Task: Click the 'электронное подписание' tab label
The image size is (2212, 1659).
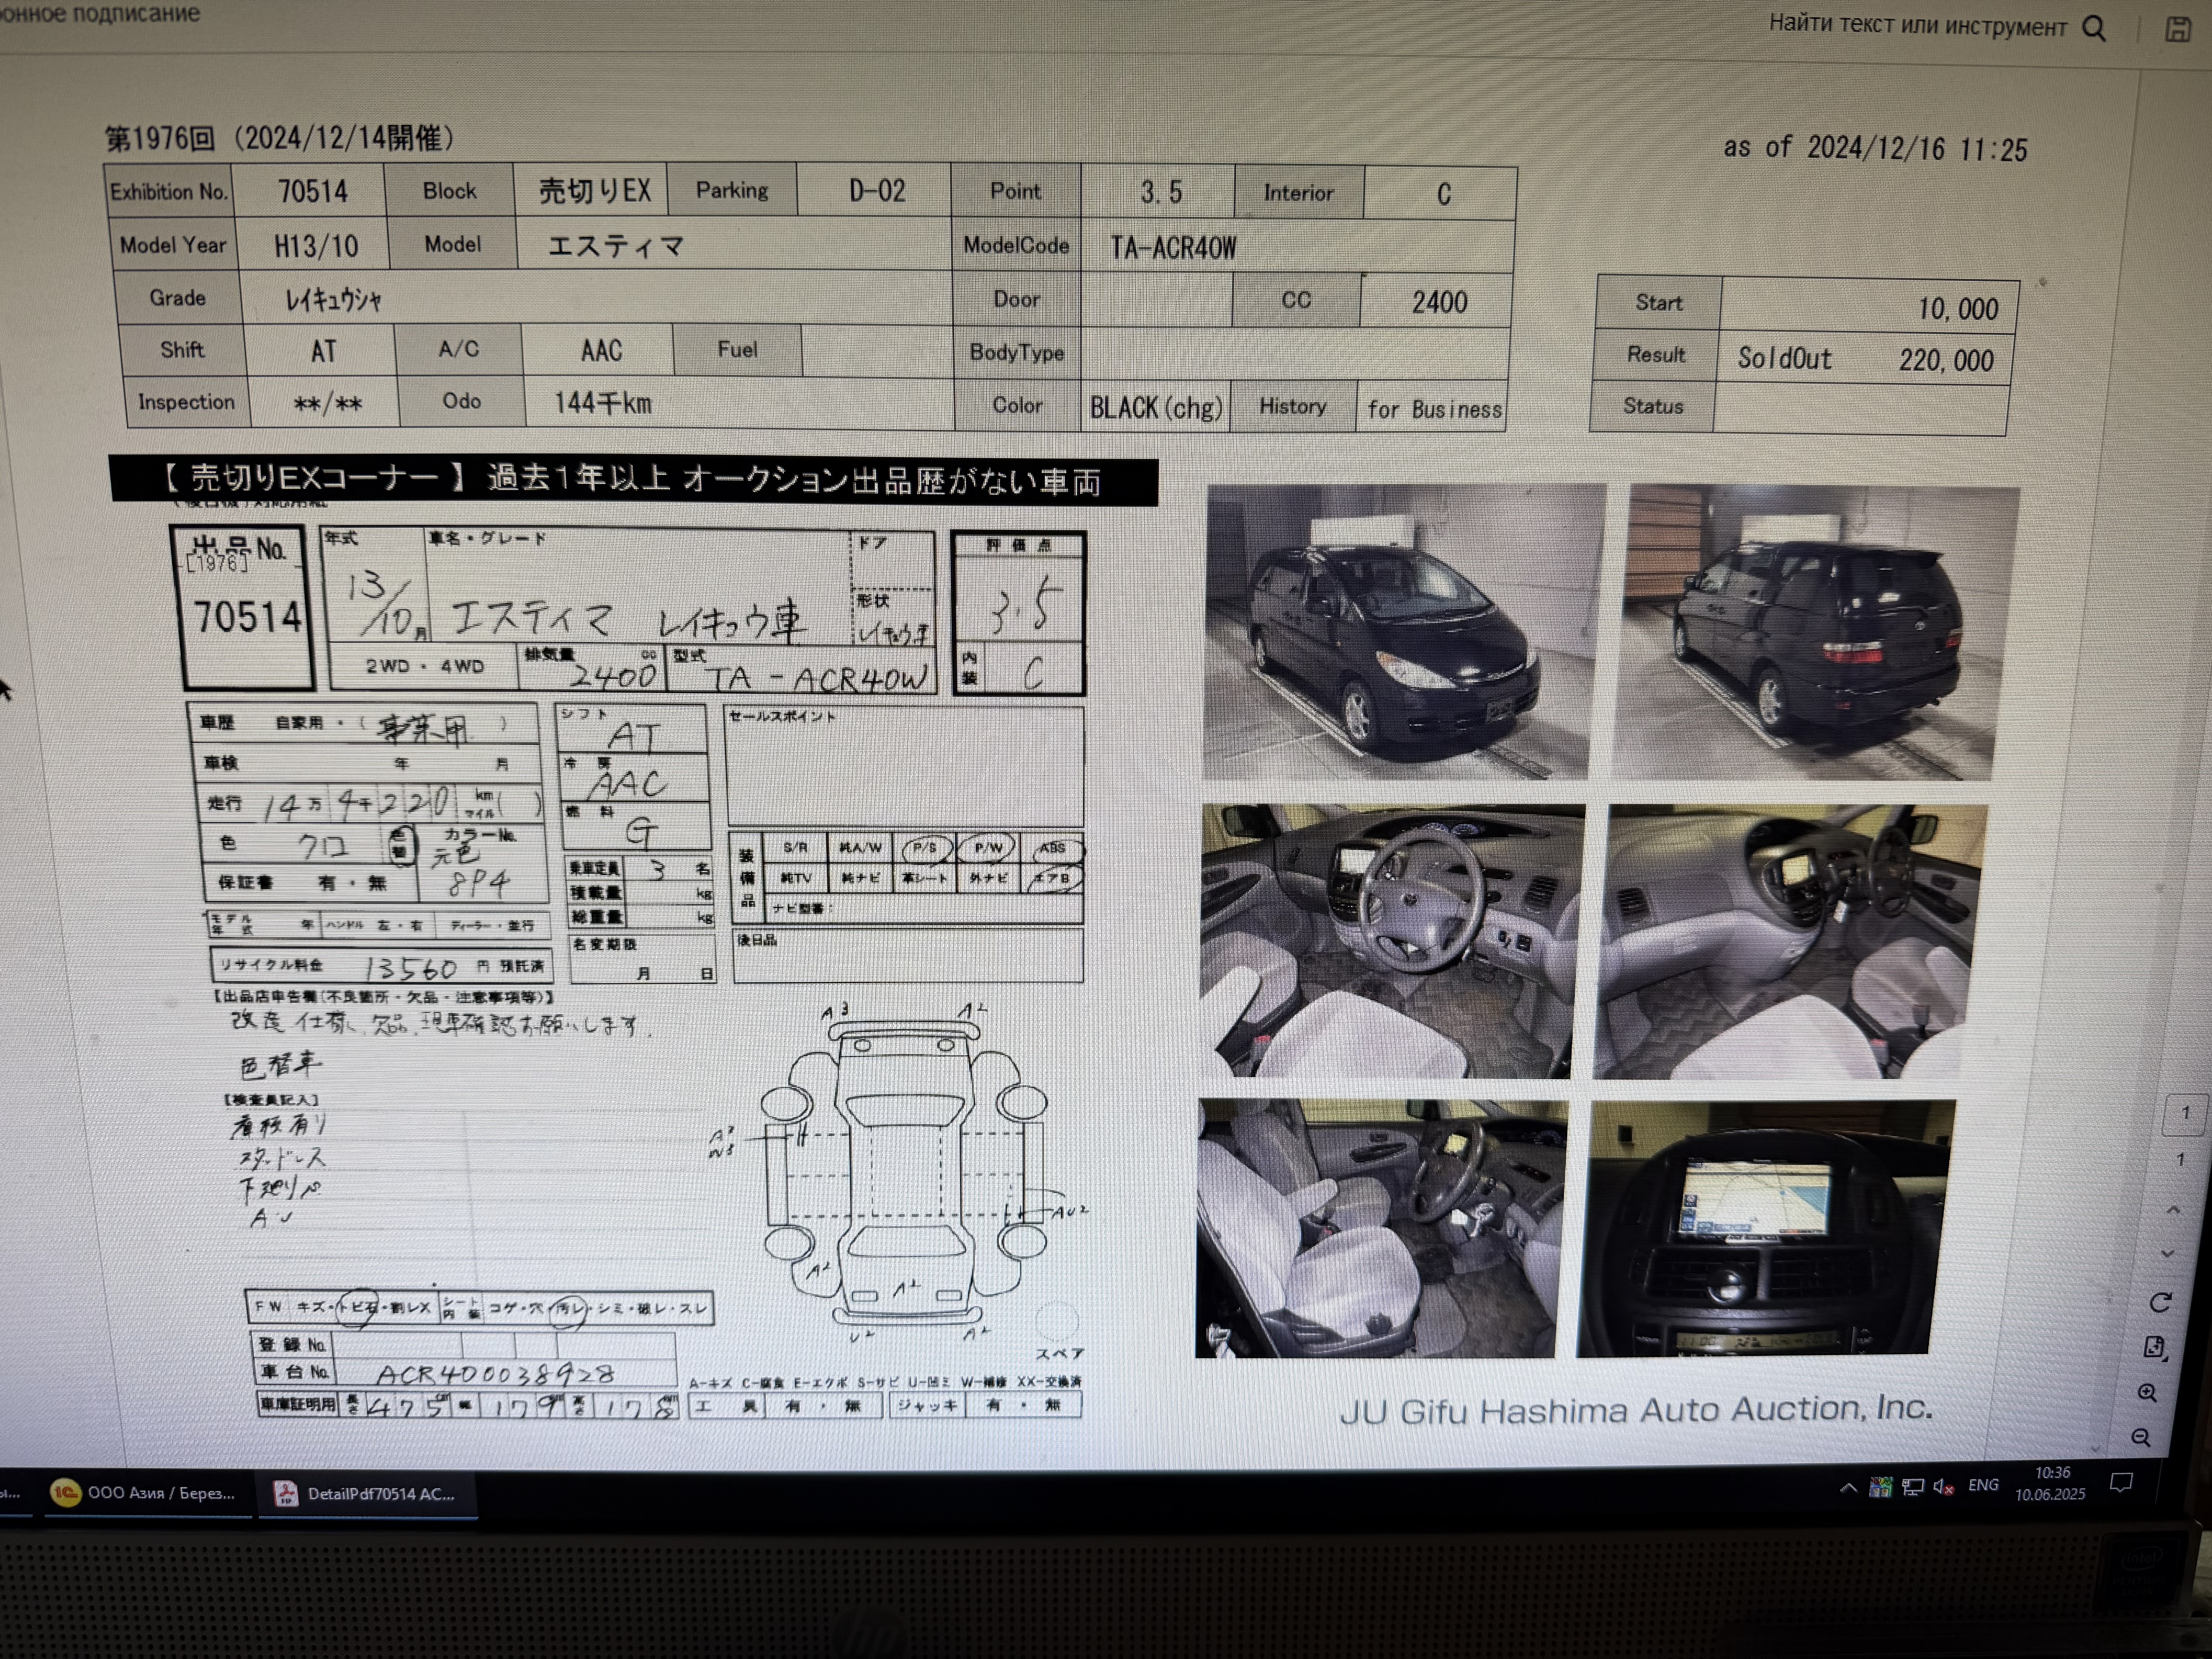Action: 100,13
